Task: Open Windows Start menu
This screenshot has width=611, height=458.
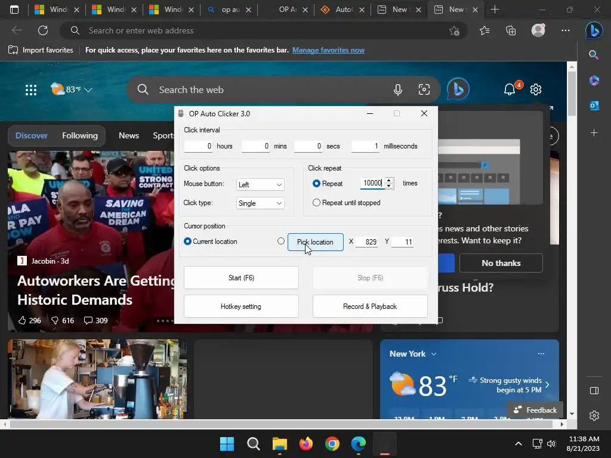Action: pos(227,444)
